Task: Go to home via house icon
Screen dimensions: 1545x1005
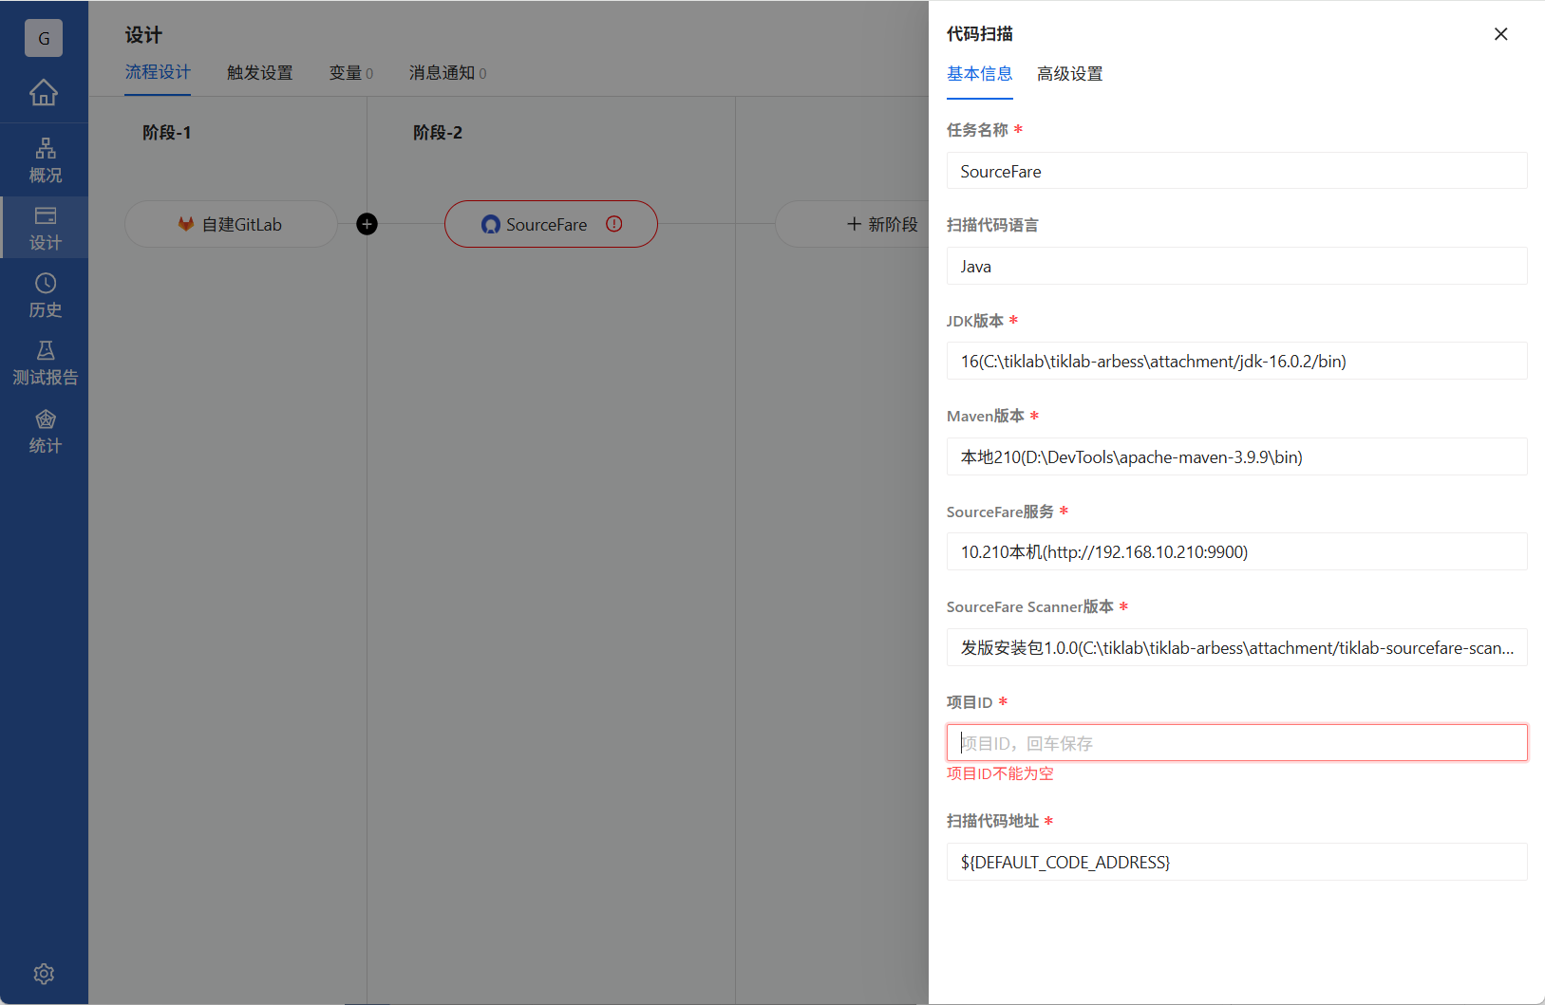Action: click(44, 93)
